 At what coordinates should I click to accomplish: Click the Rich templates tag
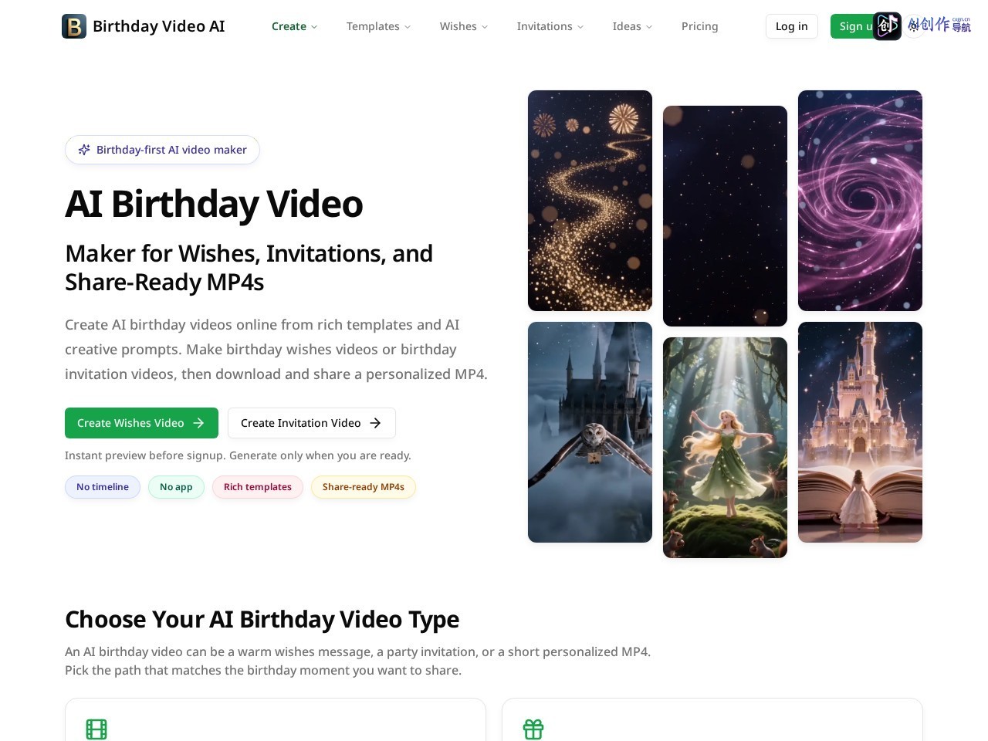258,487
